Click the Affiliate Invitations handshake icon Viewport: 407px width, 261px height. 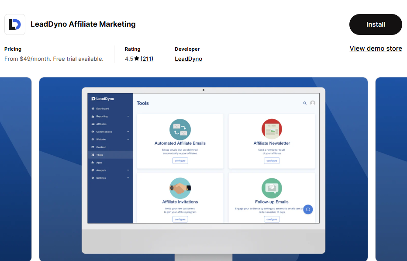click(180, 188)
